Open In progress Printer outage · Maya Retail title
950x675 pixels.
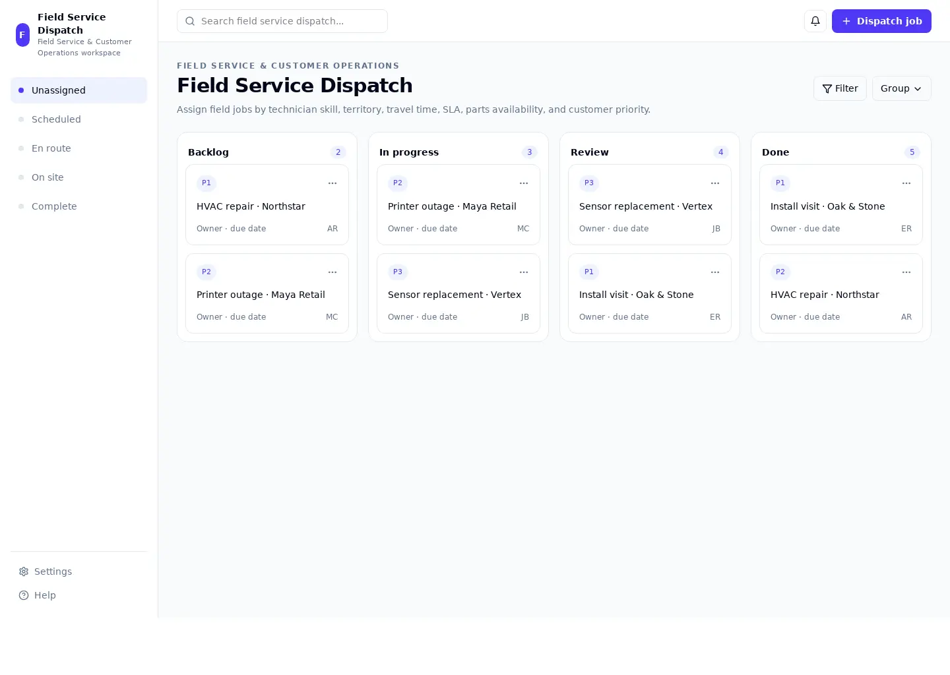pyautogui.click(x=452, y=206)
